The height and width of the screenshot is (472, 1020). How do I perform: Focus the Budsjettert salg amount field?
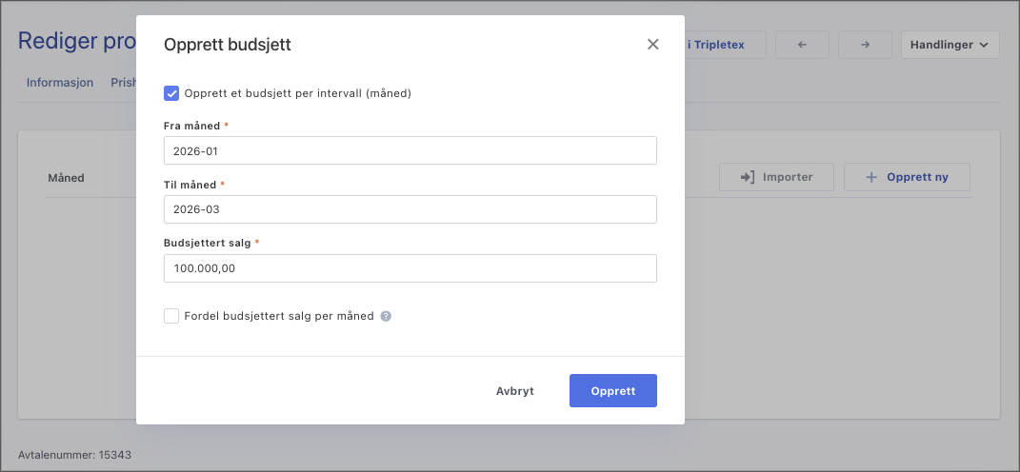410,268
